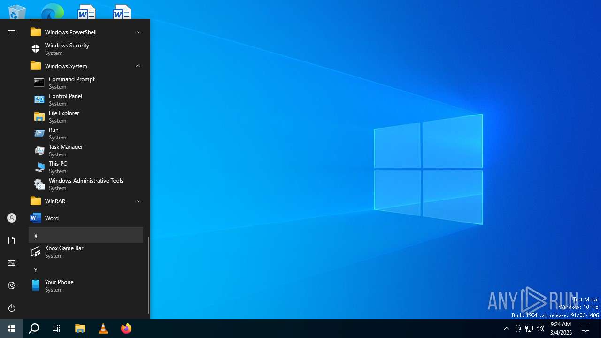601x338 pixels.
Task: Launch Task Manager from Start list
Action: click(x=86, y=150)
